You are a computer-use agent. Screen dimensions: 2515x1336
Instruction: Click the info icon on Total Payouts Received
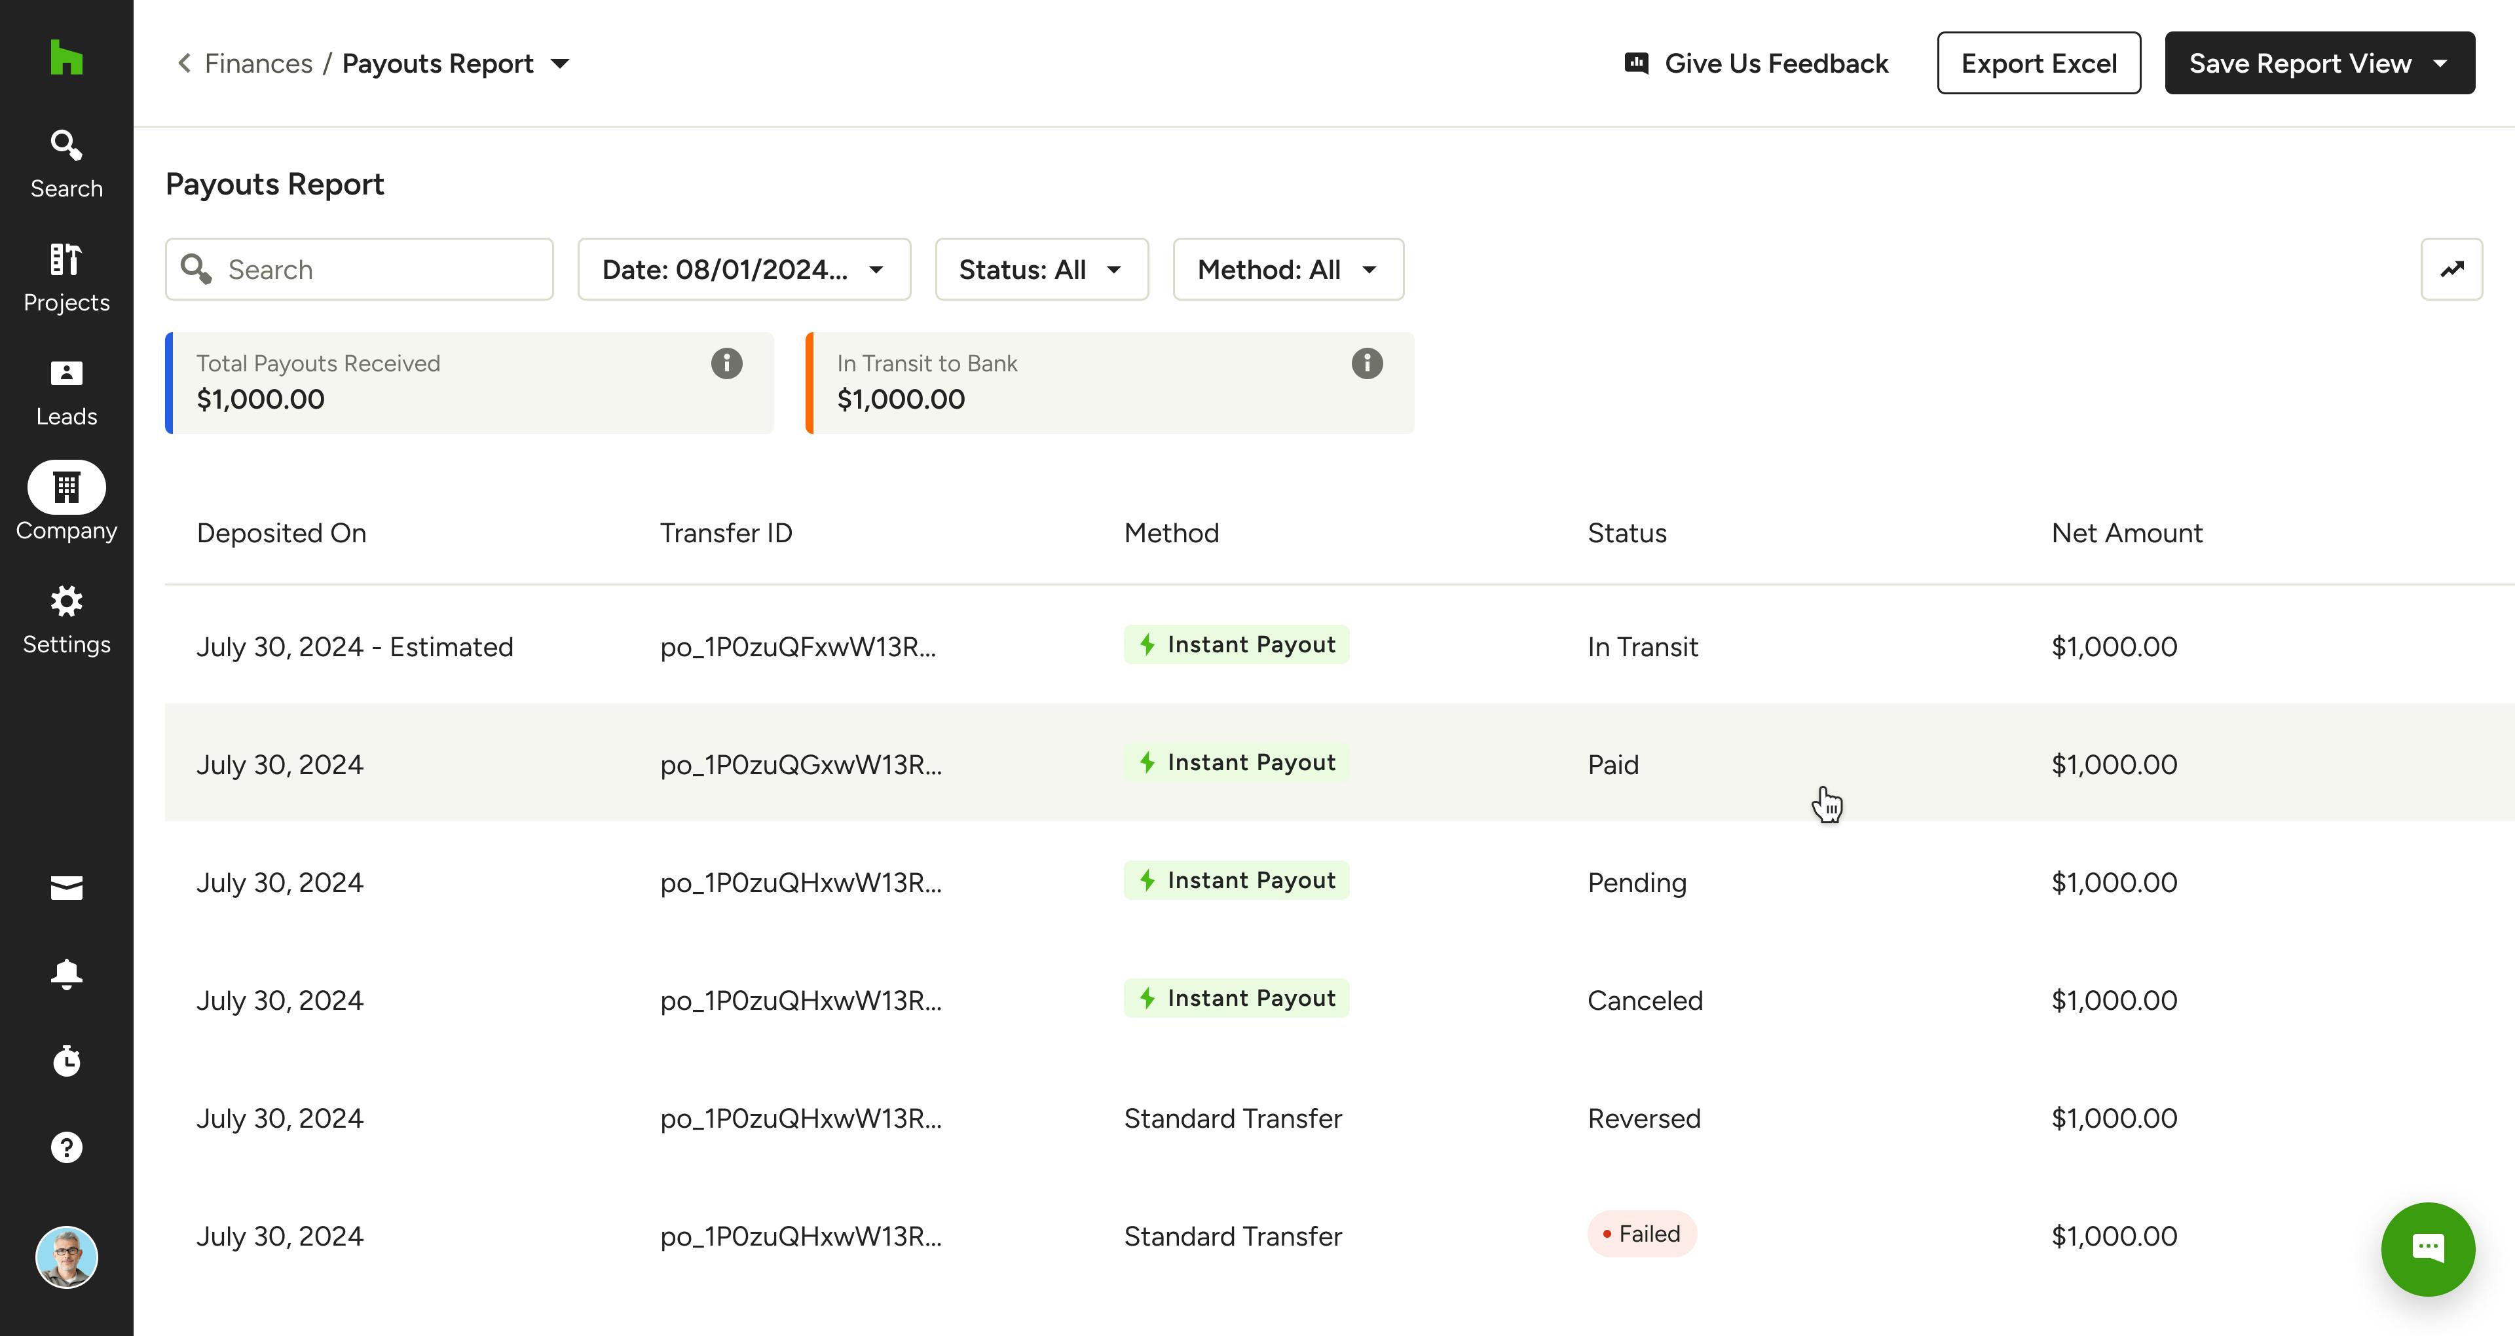pos(726,363)
